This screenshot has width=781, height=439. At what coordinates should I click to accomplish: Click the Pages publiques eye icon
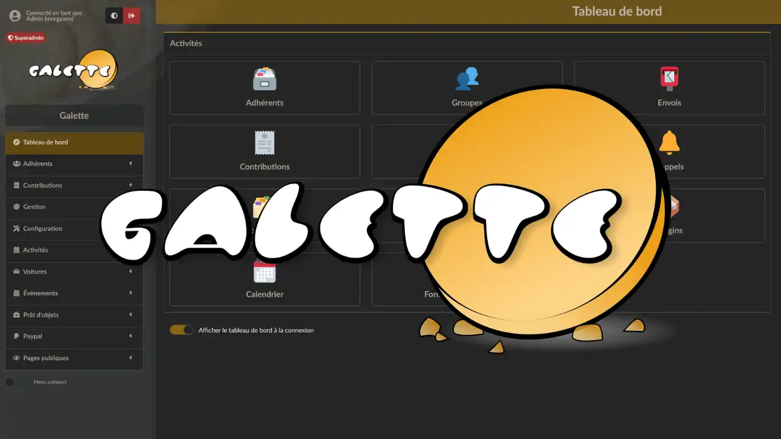pyautogui.click(x=17, y=358)
